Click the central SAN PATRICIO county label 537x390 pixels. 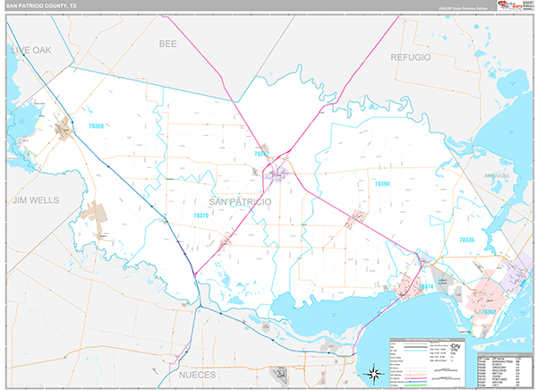240,201
